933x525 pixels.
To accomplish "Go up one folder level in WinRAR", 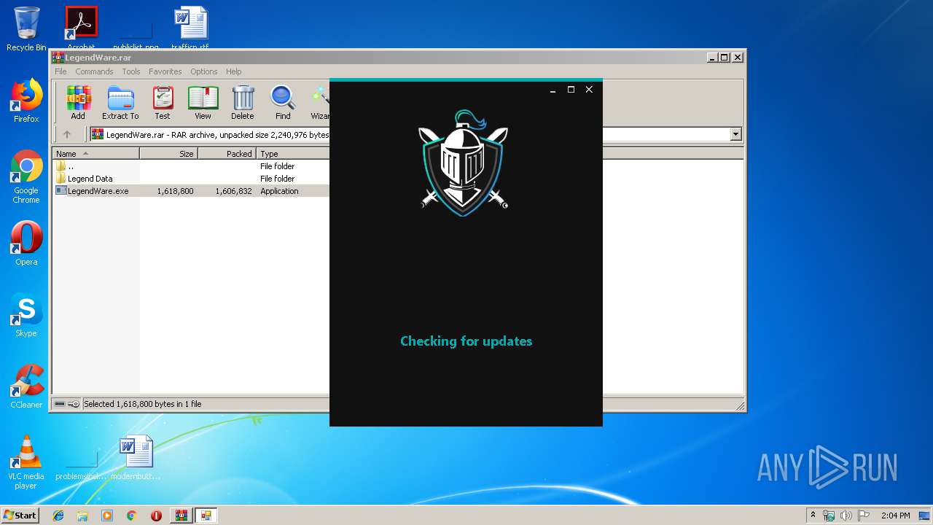I will [67, 134].
